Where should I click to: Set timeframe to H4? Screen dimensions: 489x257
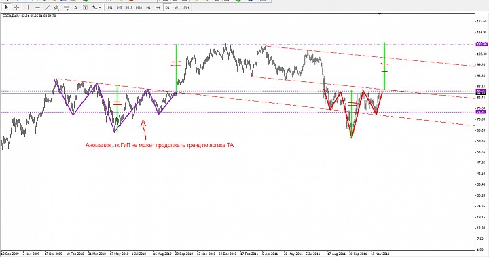point(158,7)
